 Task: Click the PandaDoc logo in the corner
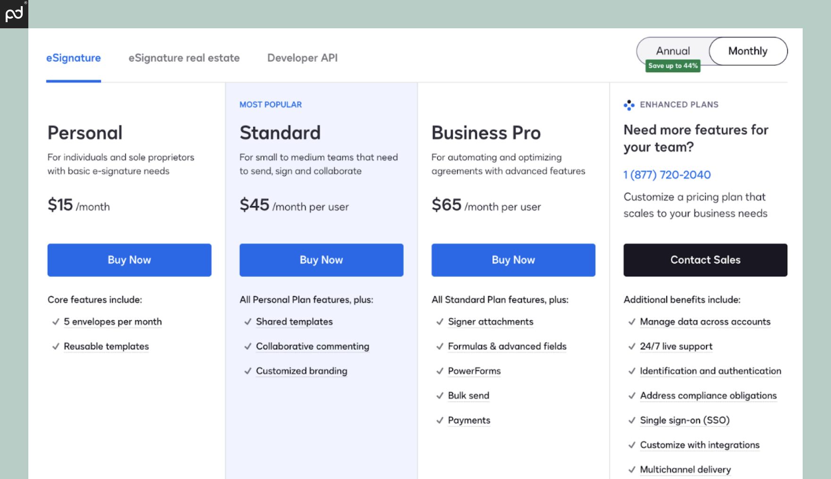pyautogui.click(x=14, y=14)
